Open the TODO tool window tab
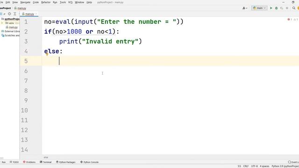Image resolution: width=299 pixels, height=168 pixels. [x=14, y=162]
